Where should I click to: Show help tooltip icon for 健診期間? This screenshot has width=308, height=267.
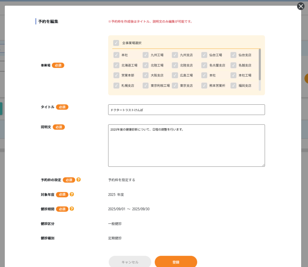[72, 209]
